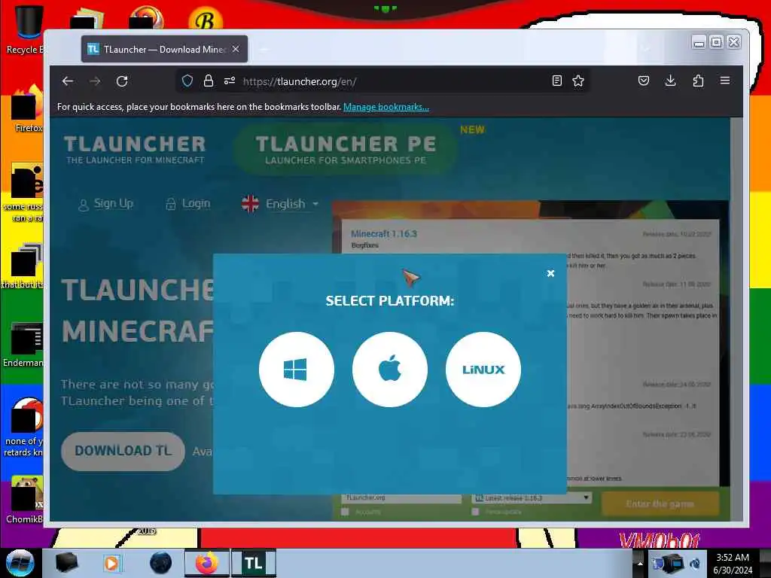Open the extensions puzzle icon
This screenshot has height=578, width=771.
pyautogui.click(x=698, y=81)
